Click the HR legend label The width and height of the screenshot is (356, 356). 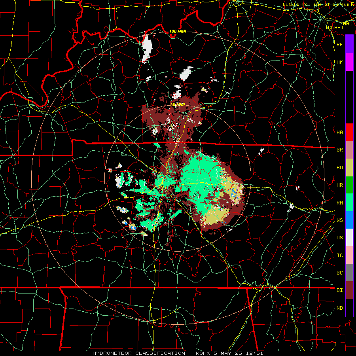point(339,185)
